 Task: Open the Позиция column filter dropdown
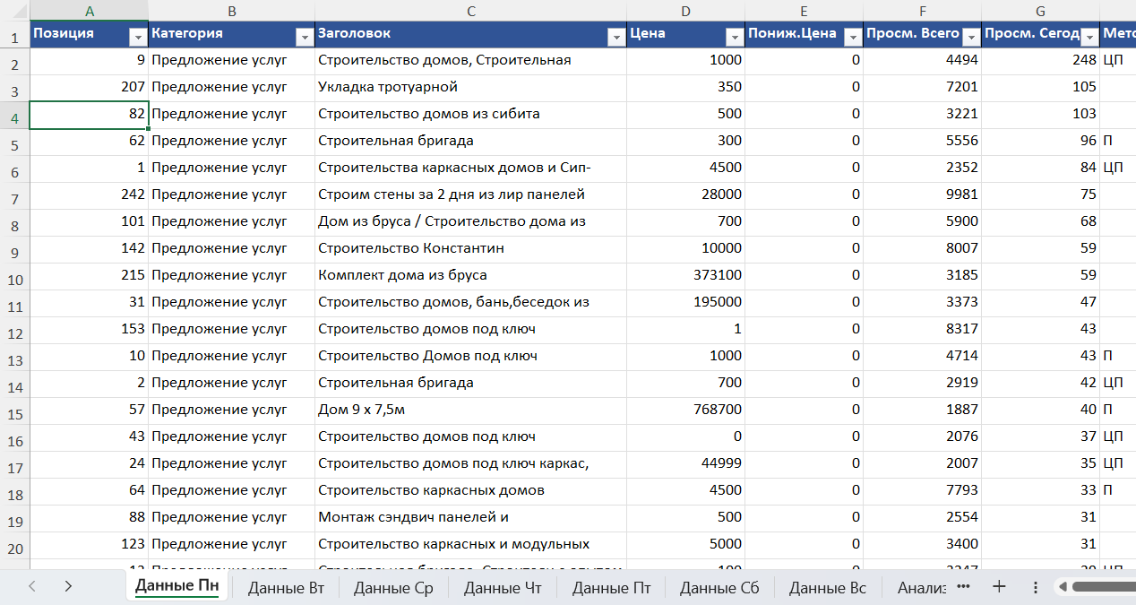click(x=138, y=36)
